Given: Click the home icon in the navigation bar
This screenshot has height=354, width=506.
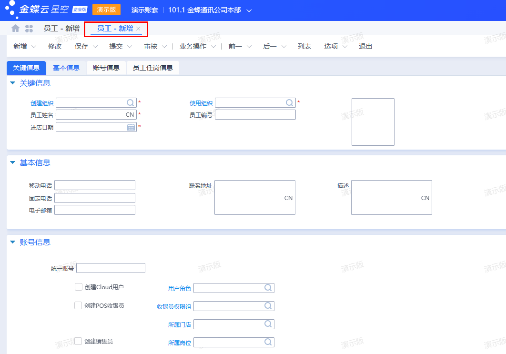Looking at the screenshot, I should click(x=14, y=29).
